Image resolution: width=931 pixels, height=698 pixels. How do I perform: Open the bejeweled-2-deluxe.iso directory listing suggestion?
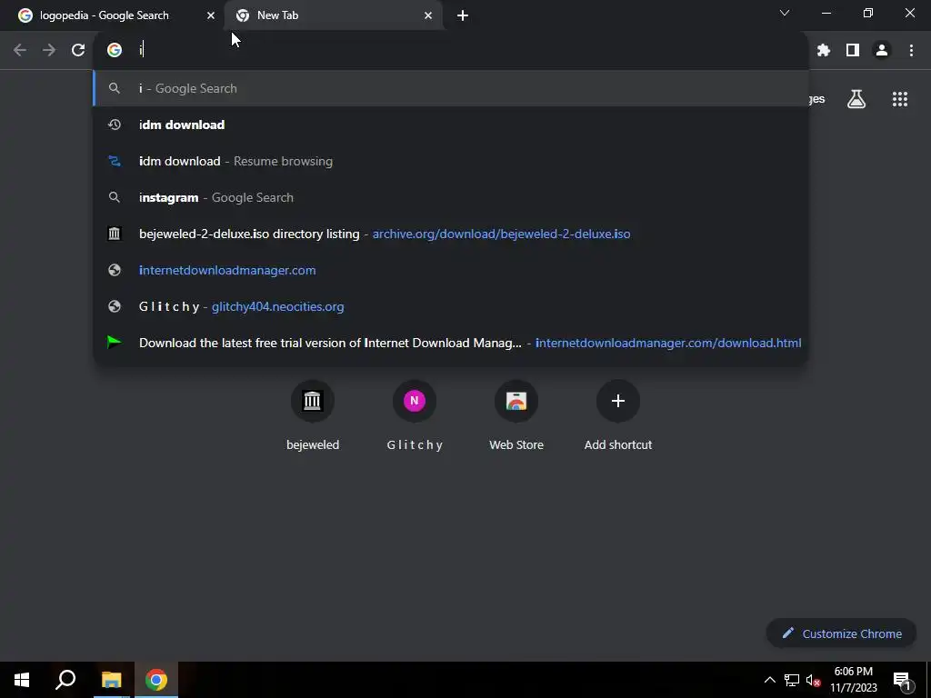pos(451,234)
